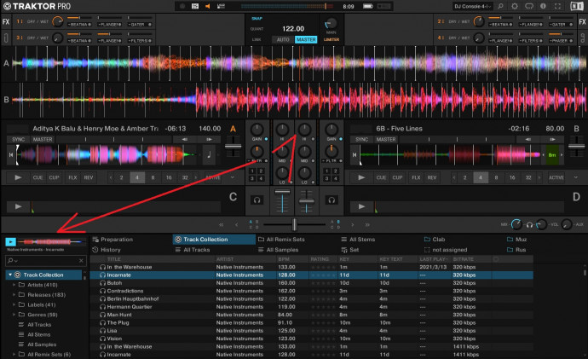
Task: Collapse the Track Collection tree node
Action: coord(10,275)
